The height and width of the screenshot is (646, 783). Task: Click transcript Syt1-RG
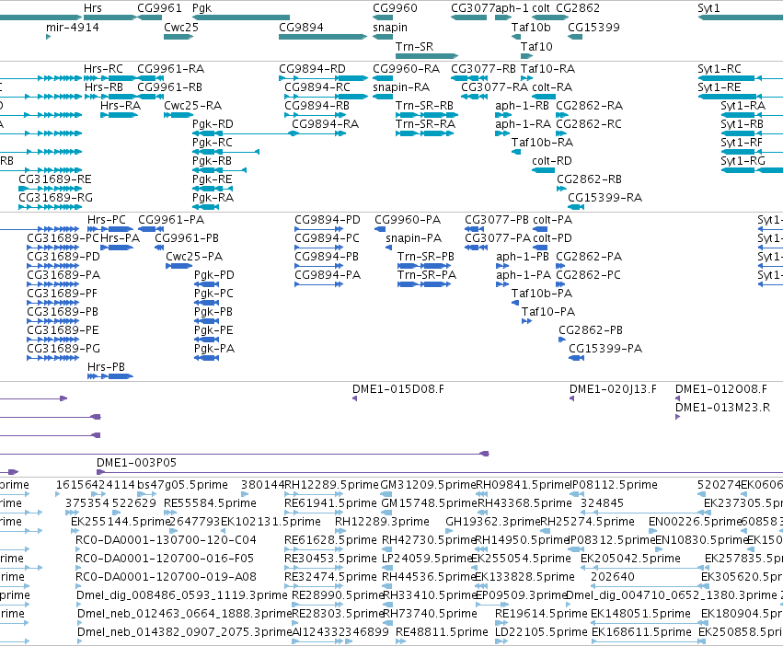point(743,161)
